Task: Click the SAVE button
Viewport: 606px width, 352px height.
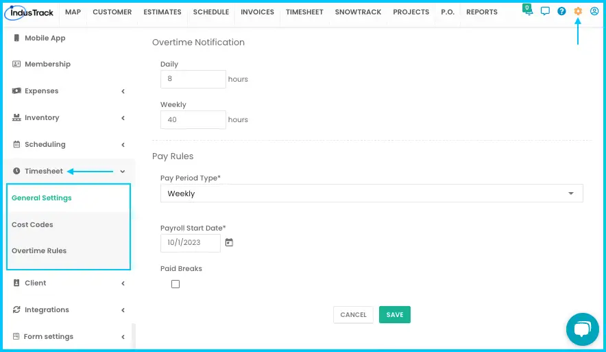Action: [x=395, y=315]
